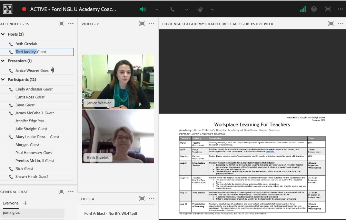Click phone icon beside Beth Grzelak
The width and height of the screenshot is (346, 220).
pos(11,44)
